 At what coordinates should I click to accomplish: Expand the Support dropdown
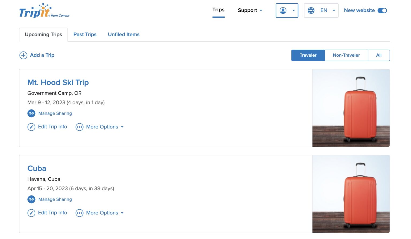pos(250,10)
